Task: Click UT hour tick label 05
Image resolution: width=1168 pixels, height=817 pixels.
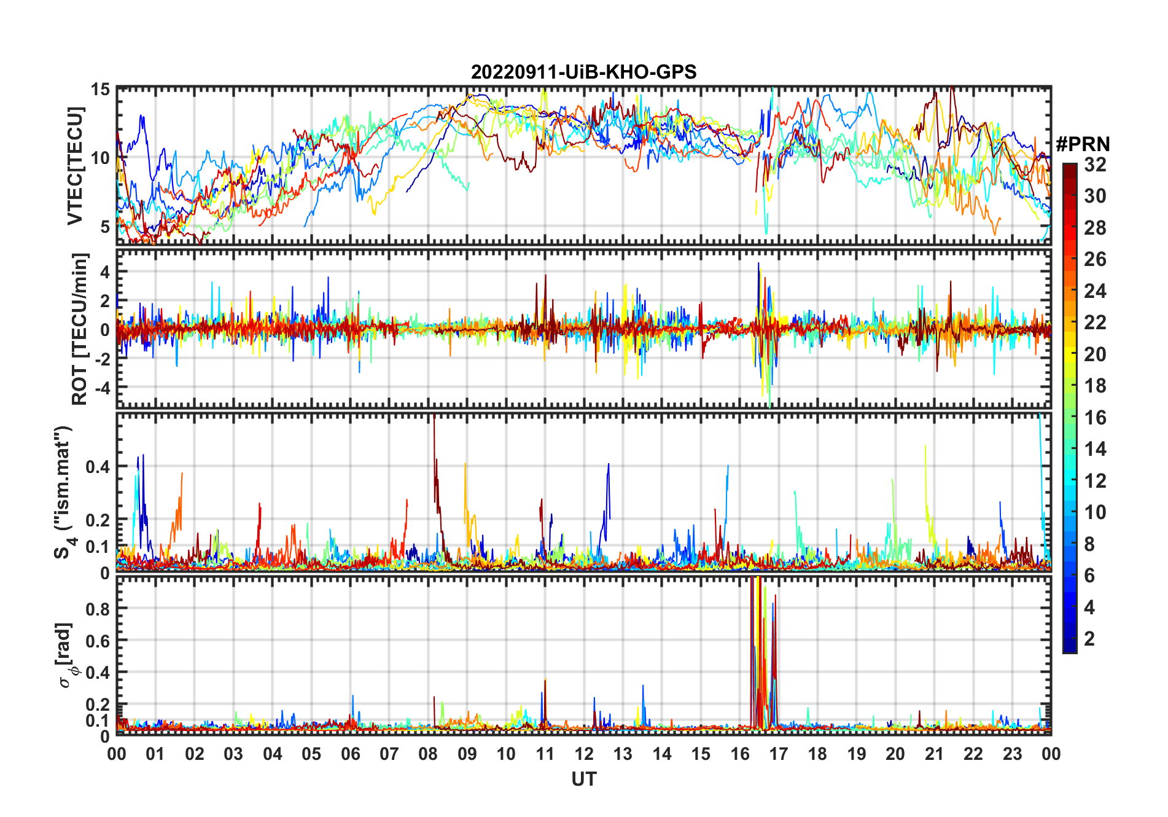Action: (x=311, y=754)
